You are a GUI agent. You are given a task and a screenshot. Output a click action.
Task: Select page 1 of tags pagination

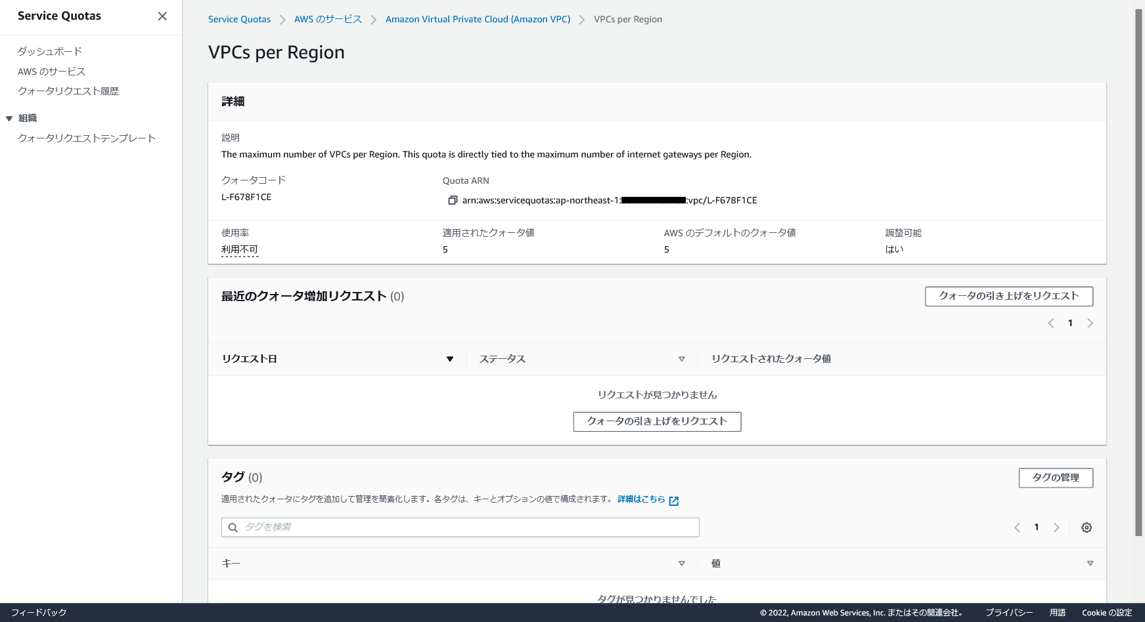pyautogui.click(x=1037, y=528)
